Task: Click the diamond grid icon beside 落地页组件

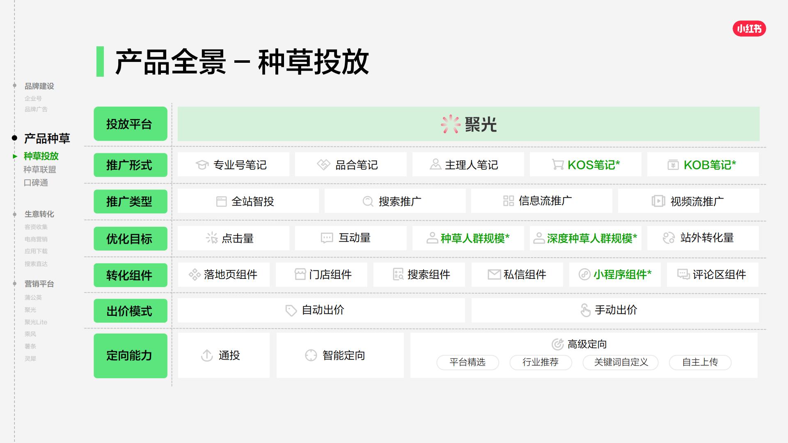Action: point(195,274)
